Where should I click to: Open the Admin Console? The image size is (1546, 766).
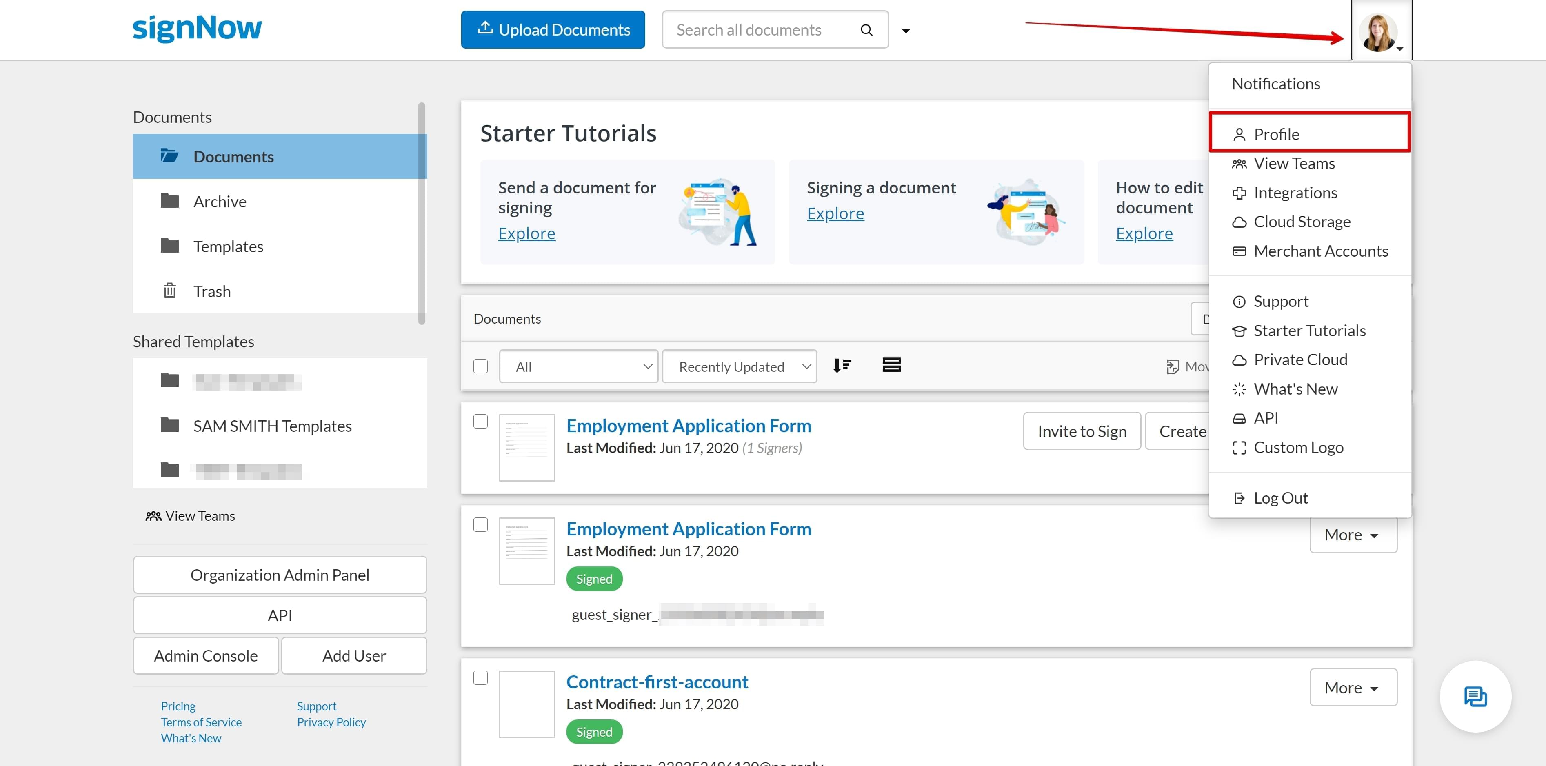(206, 655)
